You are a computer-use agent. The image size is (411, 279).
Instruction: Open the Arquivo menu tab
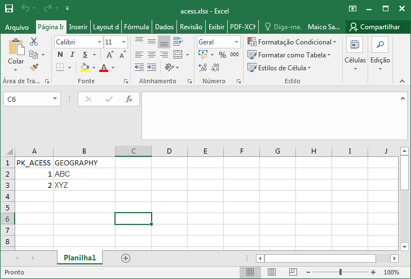(x=17, y=27)
